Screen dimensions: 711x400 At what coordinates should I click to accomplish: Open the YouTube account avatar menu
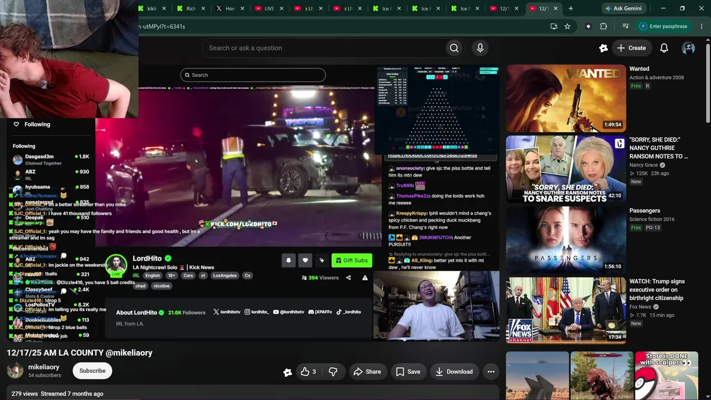click(x=688, y=48)
